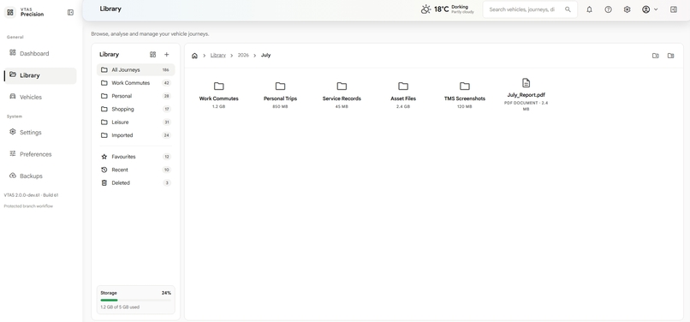Select Work Commutes in Library list
Viewport: 690px width, 322px height.
[135, 83]
